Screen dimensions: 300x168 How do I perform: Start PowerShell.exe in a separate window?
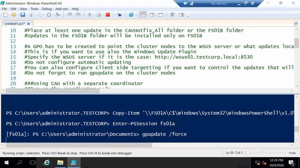click(131, 14)
